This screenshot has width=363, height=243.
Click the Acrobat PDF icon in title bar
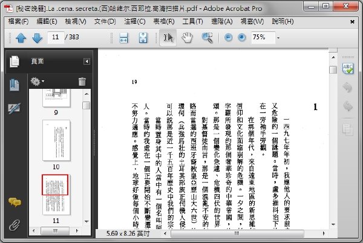(x=9, y=8)
